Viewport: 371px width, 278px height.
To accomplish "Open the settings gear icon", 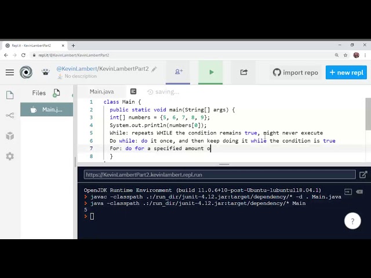I will click(10, 156).
